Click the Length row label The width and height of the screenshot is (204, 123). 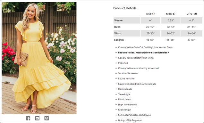coord(127,40)
